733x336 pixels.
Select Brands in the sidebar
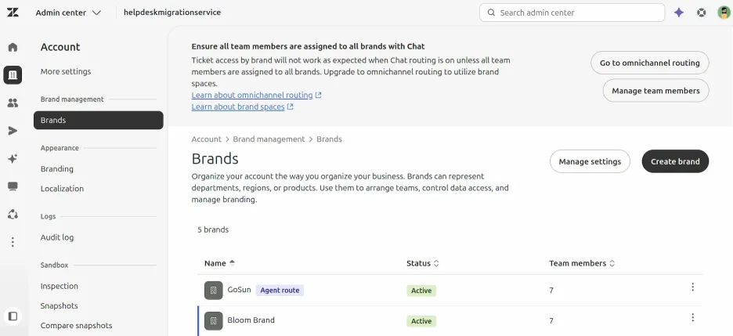[x=99, y=120]
